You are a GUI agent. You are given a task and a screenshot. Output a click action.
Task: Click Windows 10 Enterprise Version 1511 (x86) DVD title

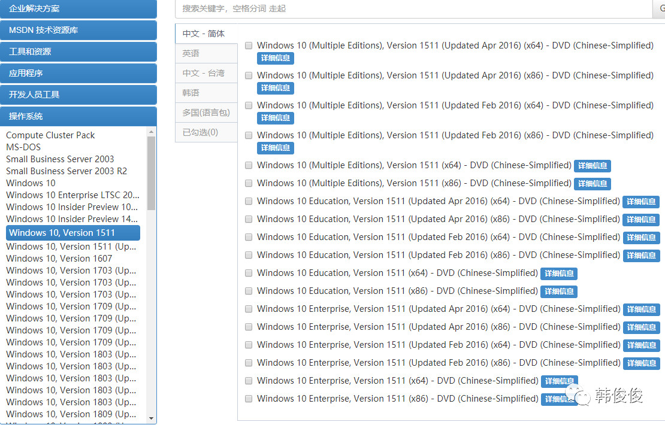click(x=397, y=399)
